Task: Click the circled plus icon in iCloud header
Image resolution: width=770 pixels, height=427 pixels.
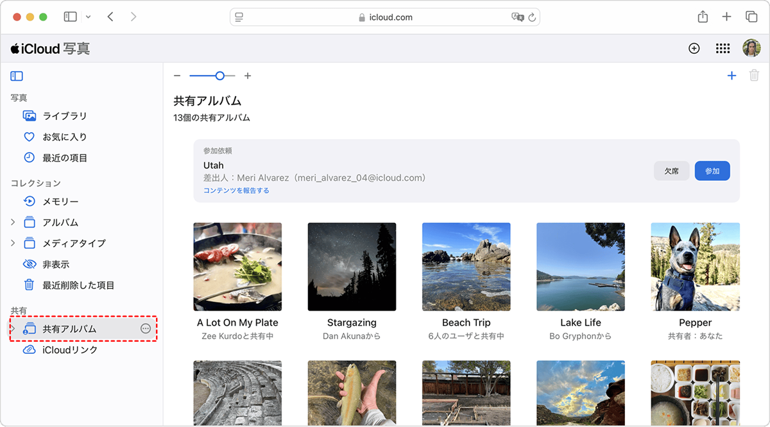Action: (694, 48)
